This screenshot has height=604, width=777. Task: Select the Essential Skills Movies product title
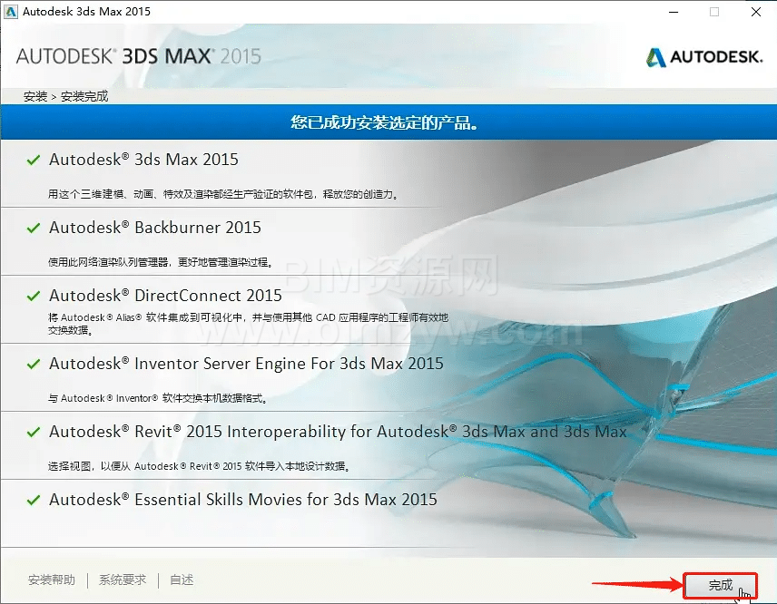(x=243, y=500)
